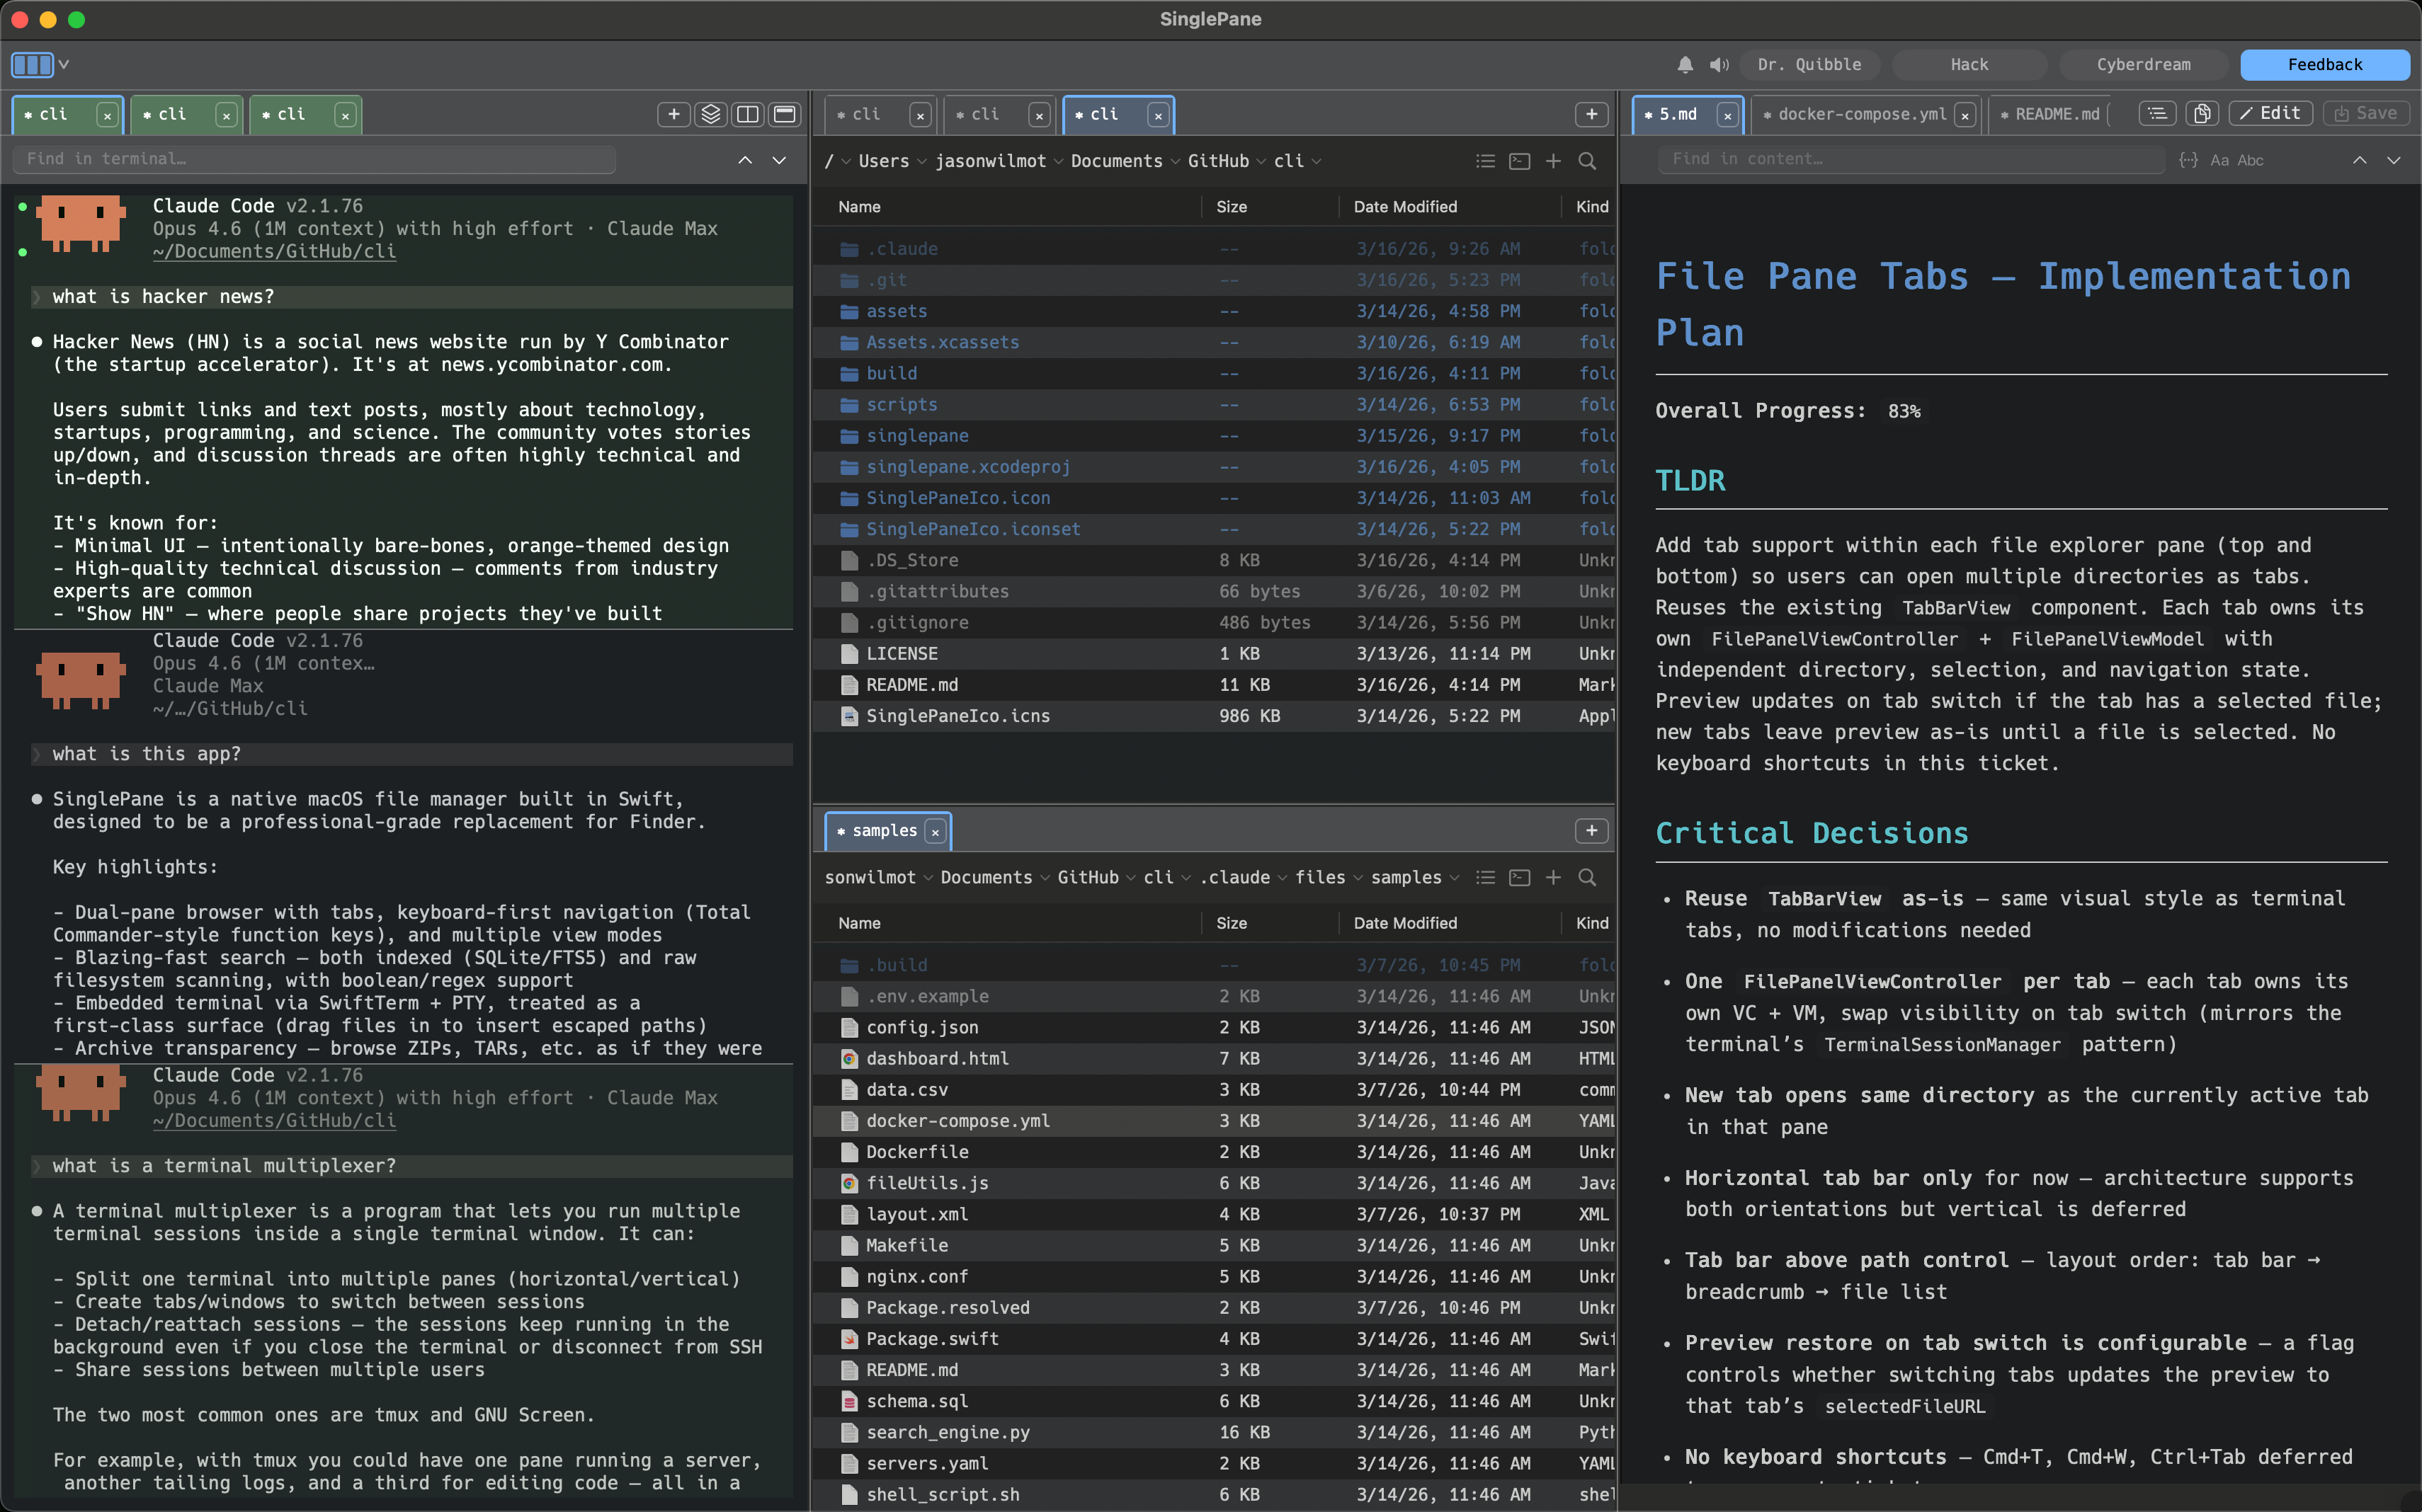Select the nginx.conf file row

[1215, 1277]
